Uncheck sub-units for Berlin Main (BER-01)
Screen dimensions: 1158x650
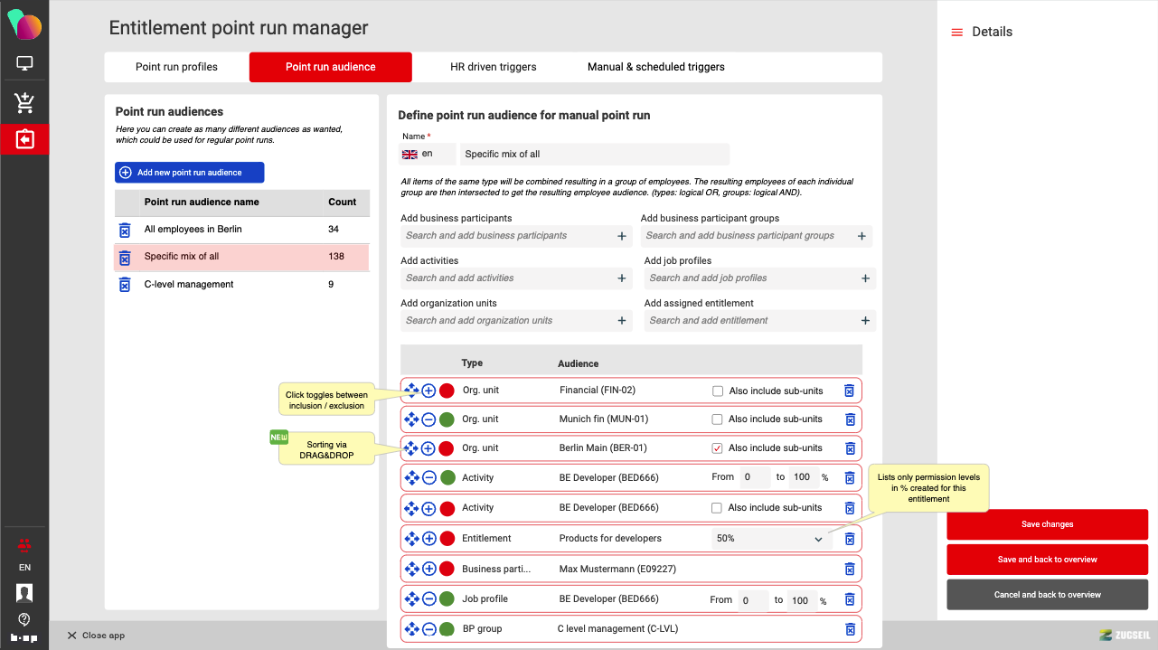[x=718, y=448]
